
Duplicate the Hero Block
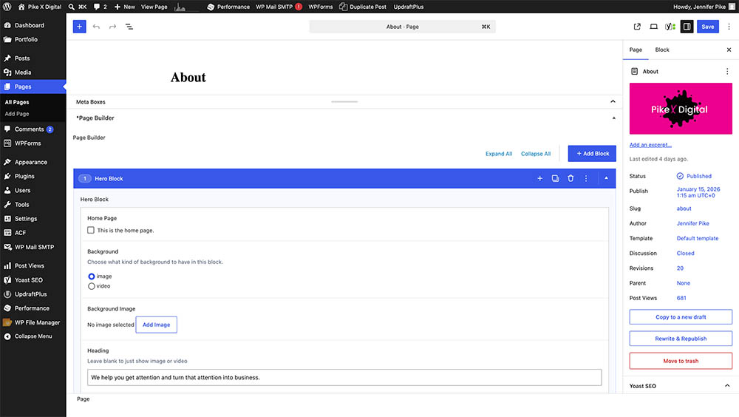555,178
